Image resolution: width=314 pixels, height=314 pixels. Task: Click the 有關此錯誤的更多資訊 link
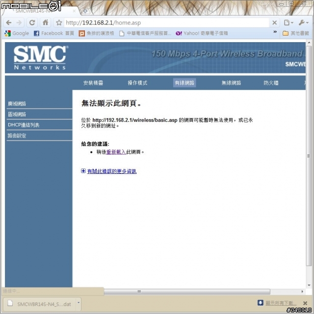112,171
